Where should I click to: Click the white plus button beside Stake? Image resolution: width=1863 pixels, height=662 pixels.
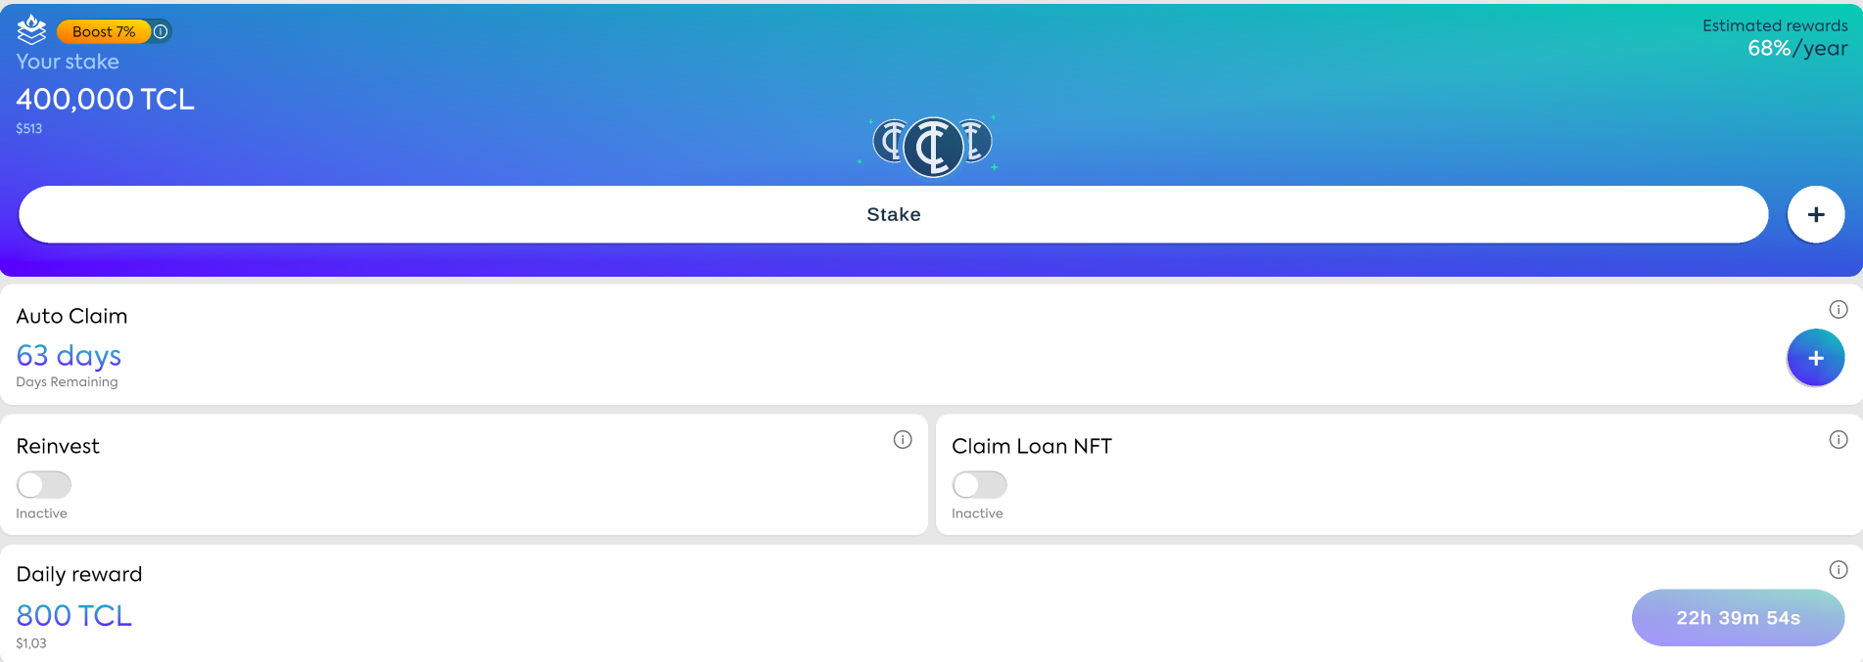(x=1815, y=214)
